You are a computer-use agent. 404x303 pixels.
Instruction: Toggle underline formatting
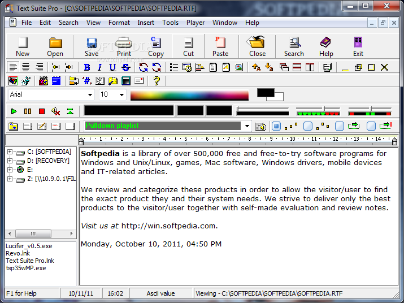(112, 68)
